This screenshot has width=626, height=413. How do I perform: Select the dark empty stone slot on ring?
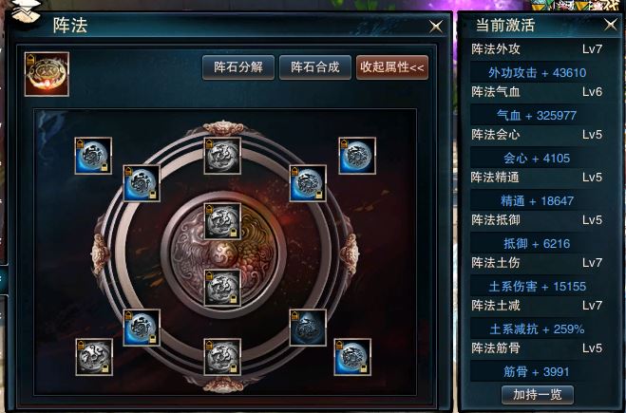click(x=308, y=328)
